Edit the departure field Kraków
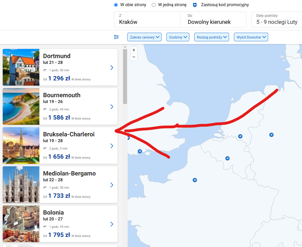Viewport: 302px width, 247px height. [x=147, y=20]
